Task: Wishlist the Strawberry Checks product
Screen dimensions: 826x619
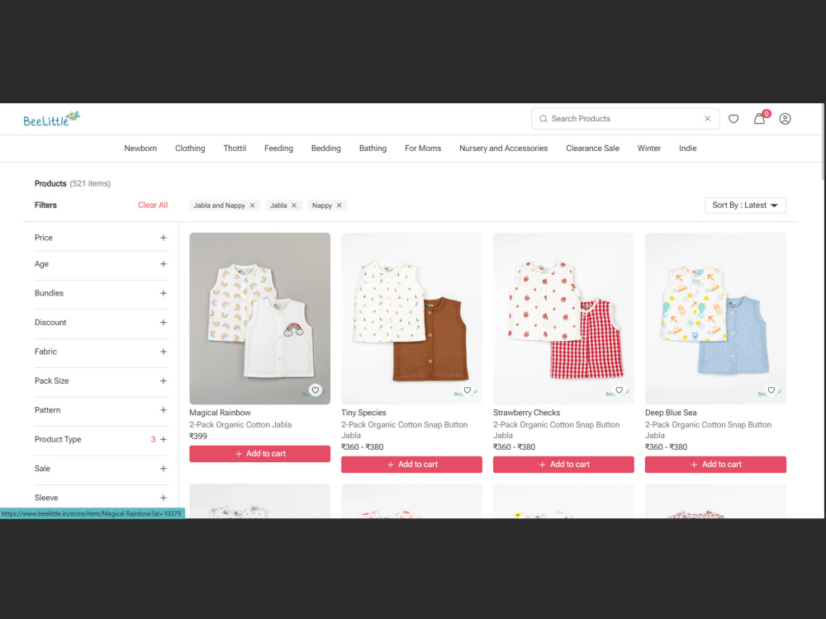Action: (x=619, y=390)
